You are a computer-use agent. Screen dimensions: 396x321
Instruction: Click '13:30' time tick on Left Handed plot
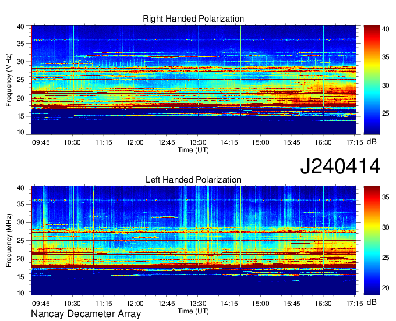[198, 304]
